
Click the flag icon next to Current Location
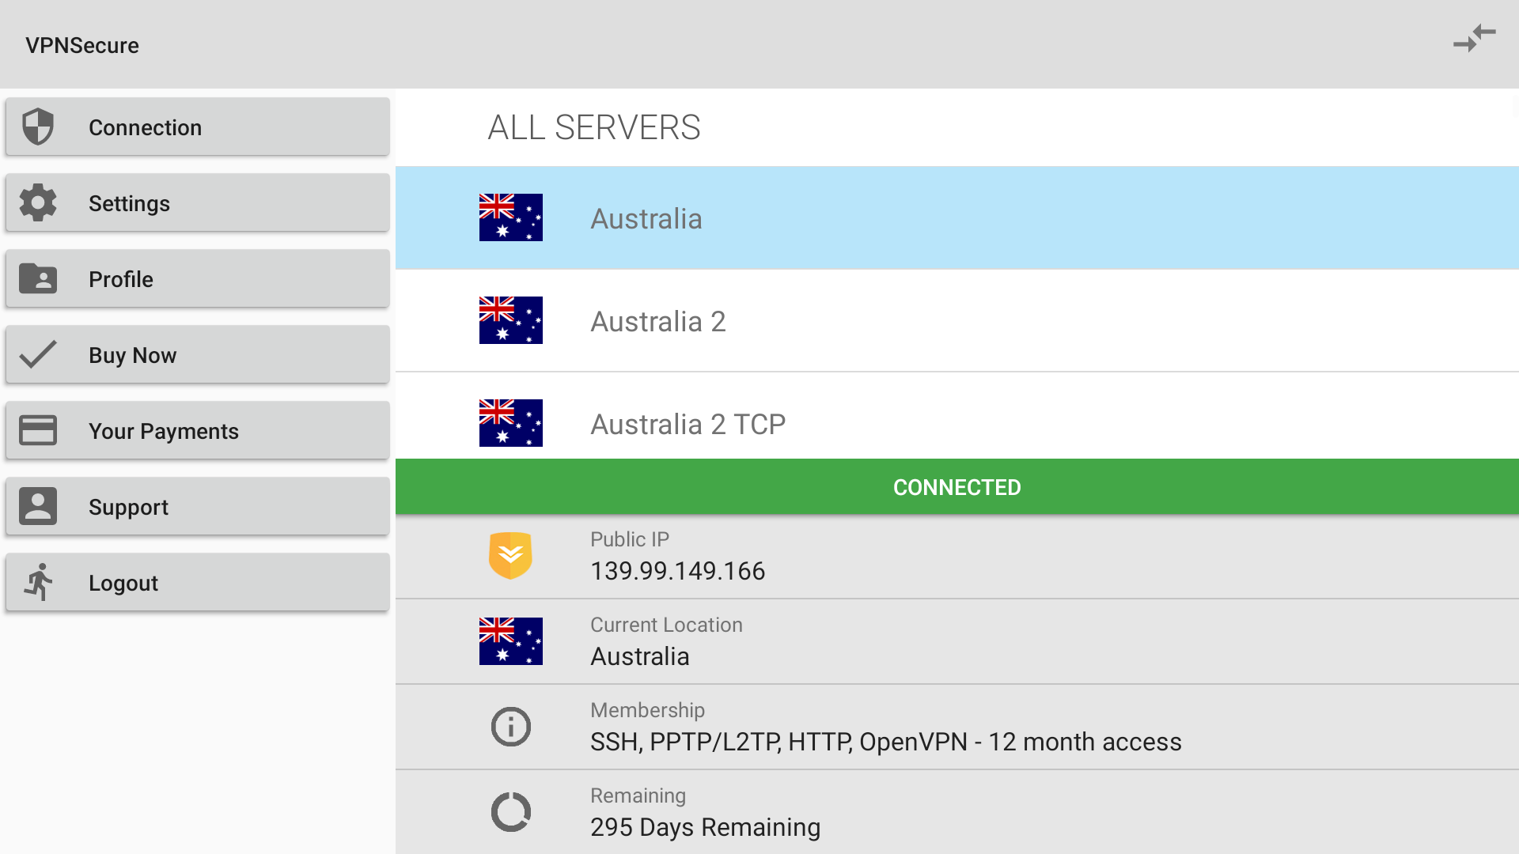tap(511, 641)
